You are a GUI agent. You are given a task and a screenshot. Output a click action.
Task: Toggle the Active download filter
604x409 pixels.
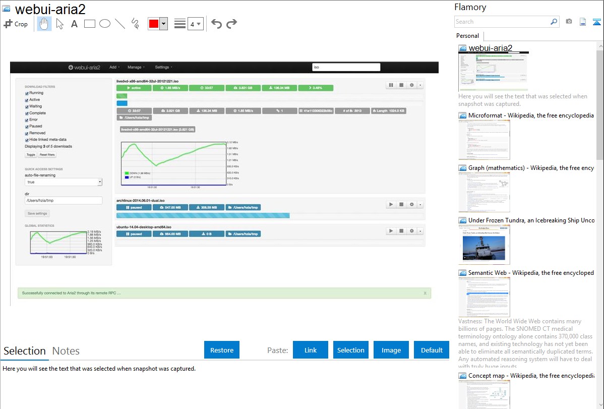click(27, 100)
